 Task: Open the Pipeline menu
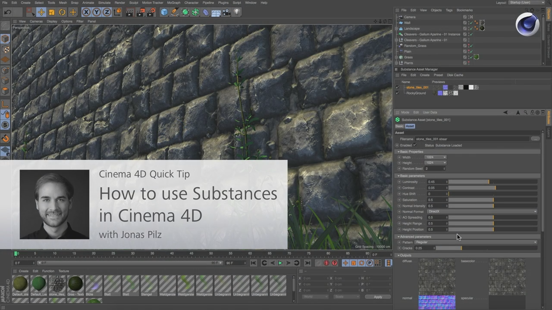[x=208, y=3]
